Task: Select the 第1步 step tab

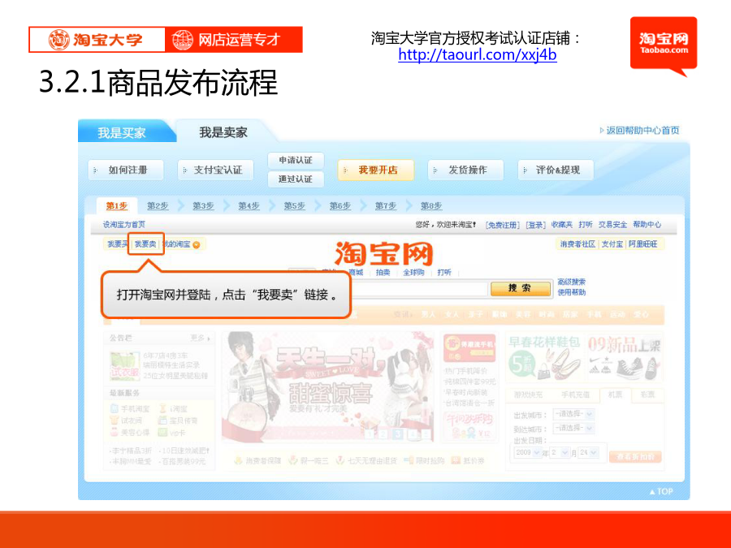Action: [x=117, y=205]
